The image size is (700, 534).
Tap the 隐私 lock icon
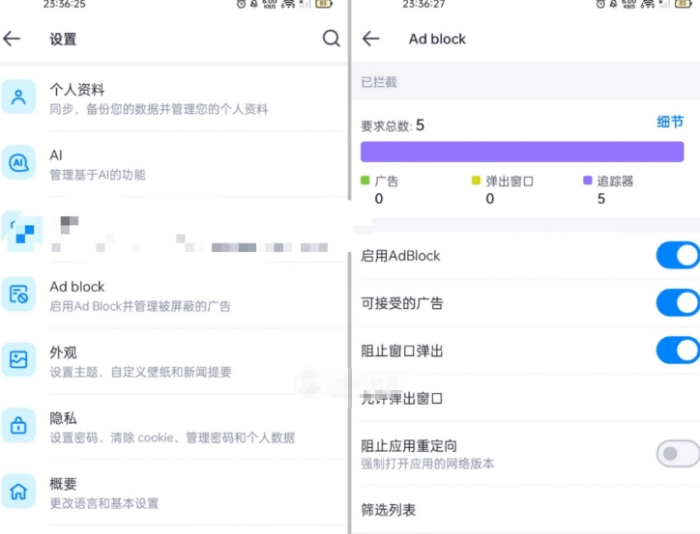pos(18,426)
